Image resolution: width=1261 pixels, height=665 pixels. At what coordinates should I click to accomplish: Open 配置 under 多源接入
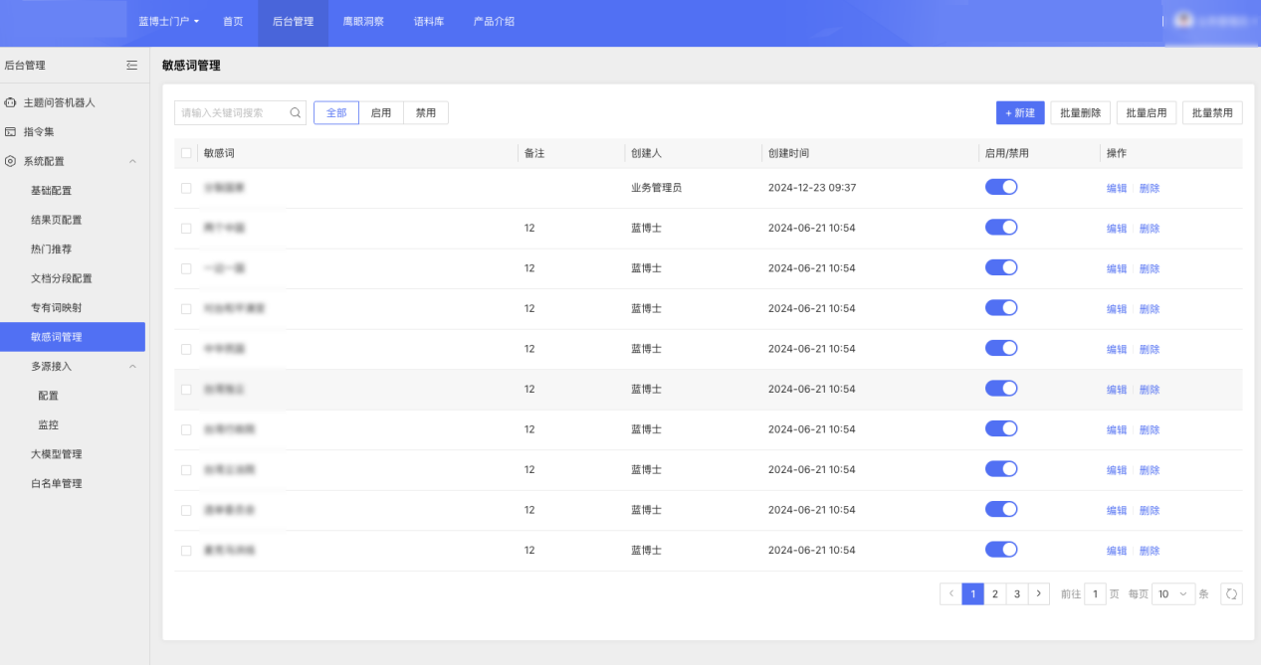click(x=49, y=396)
